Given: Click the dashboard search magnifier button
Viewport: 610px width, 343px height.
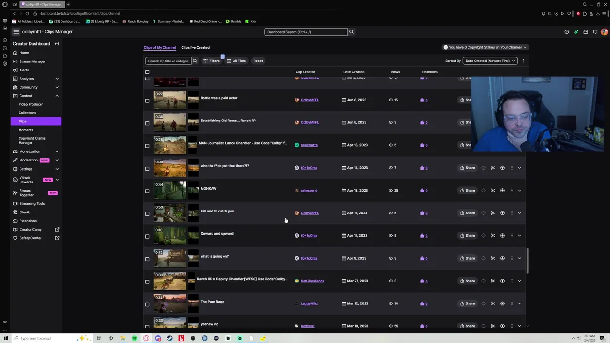Looking at the screenshot, I should pyautogui.click(x=351, y=32).
